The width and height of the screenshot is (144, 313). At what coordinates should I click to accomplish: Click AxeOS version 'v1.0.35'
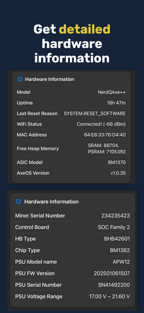coord(118,173)
